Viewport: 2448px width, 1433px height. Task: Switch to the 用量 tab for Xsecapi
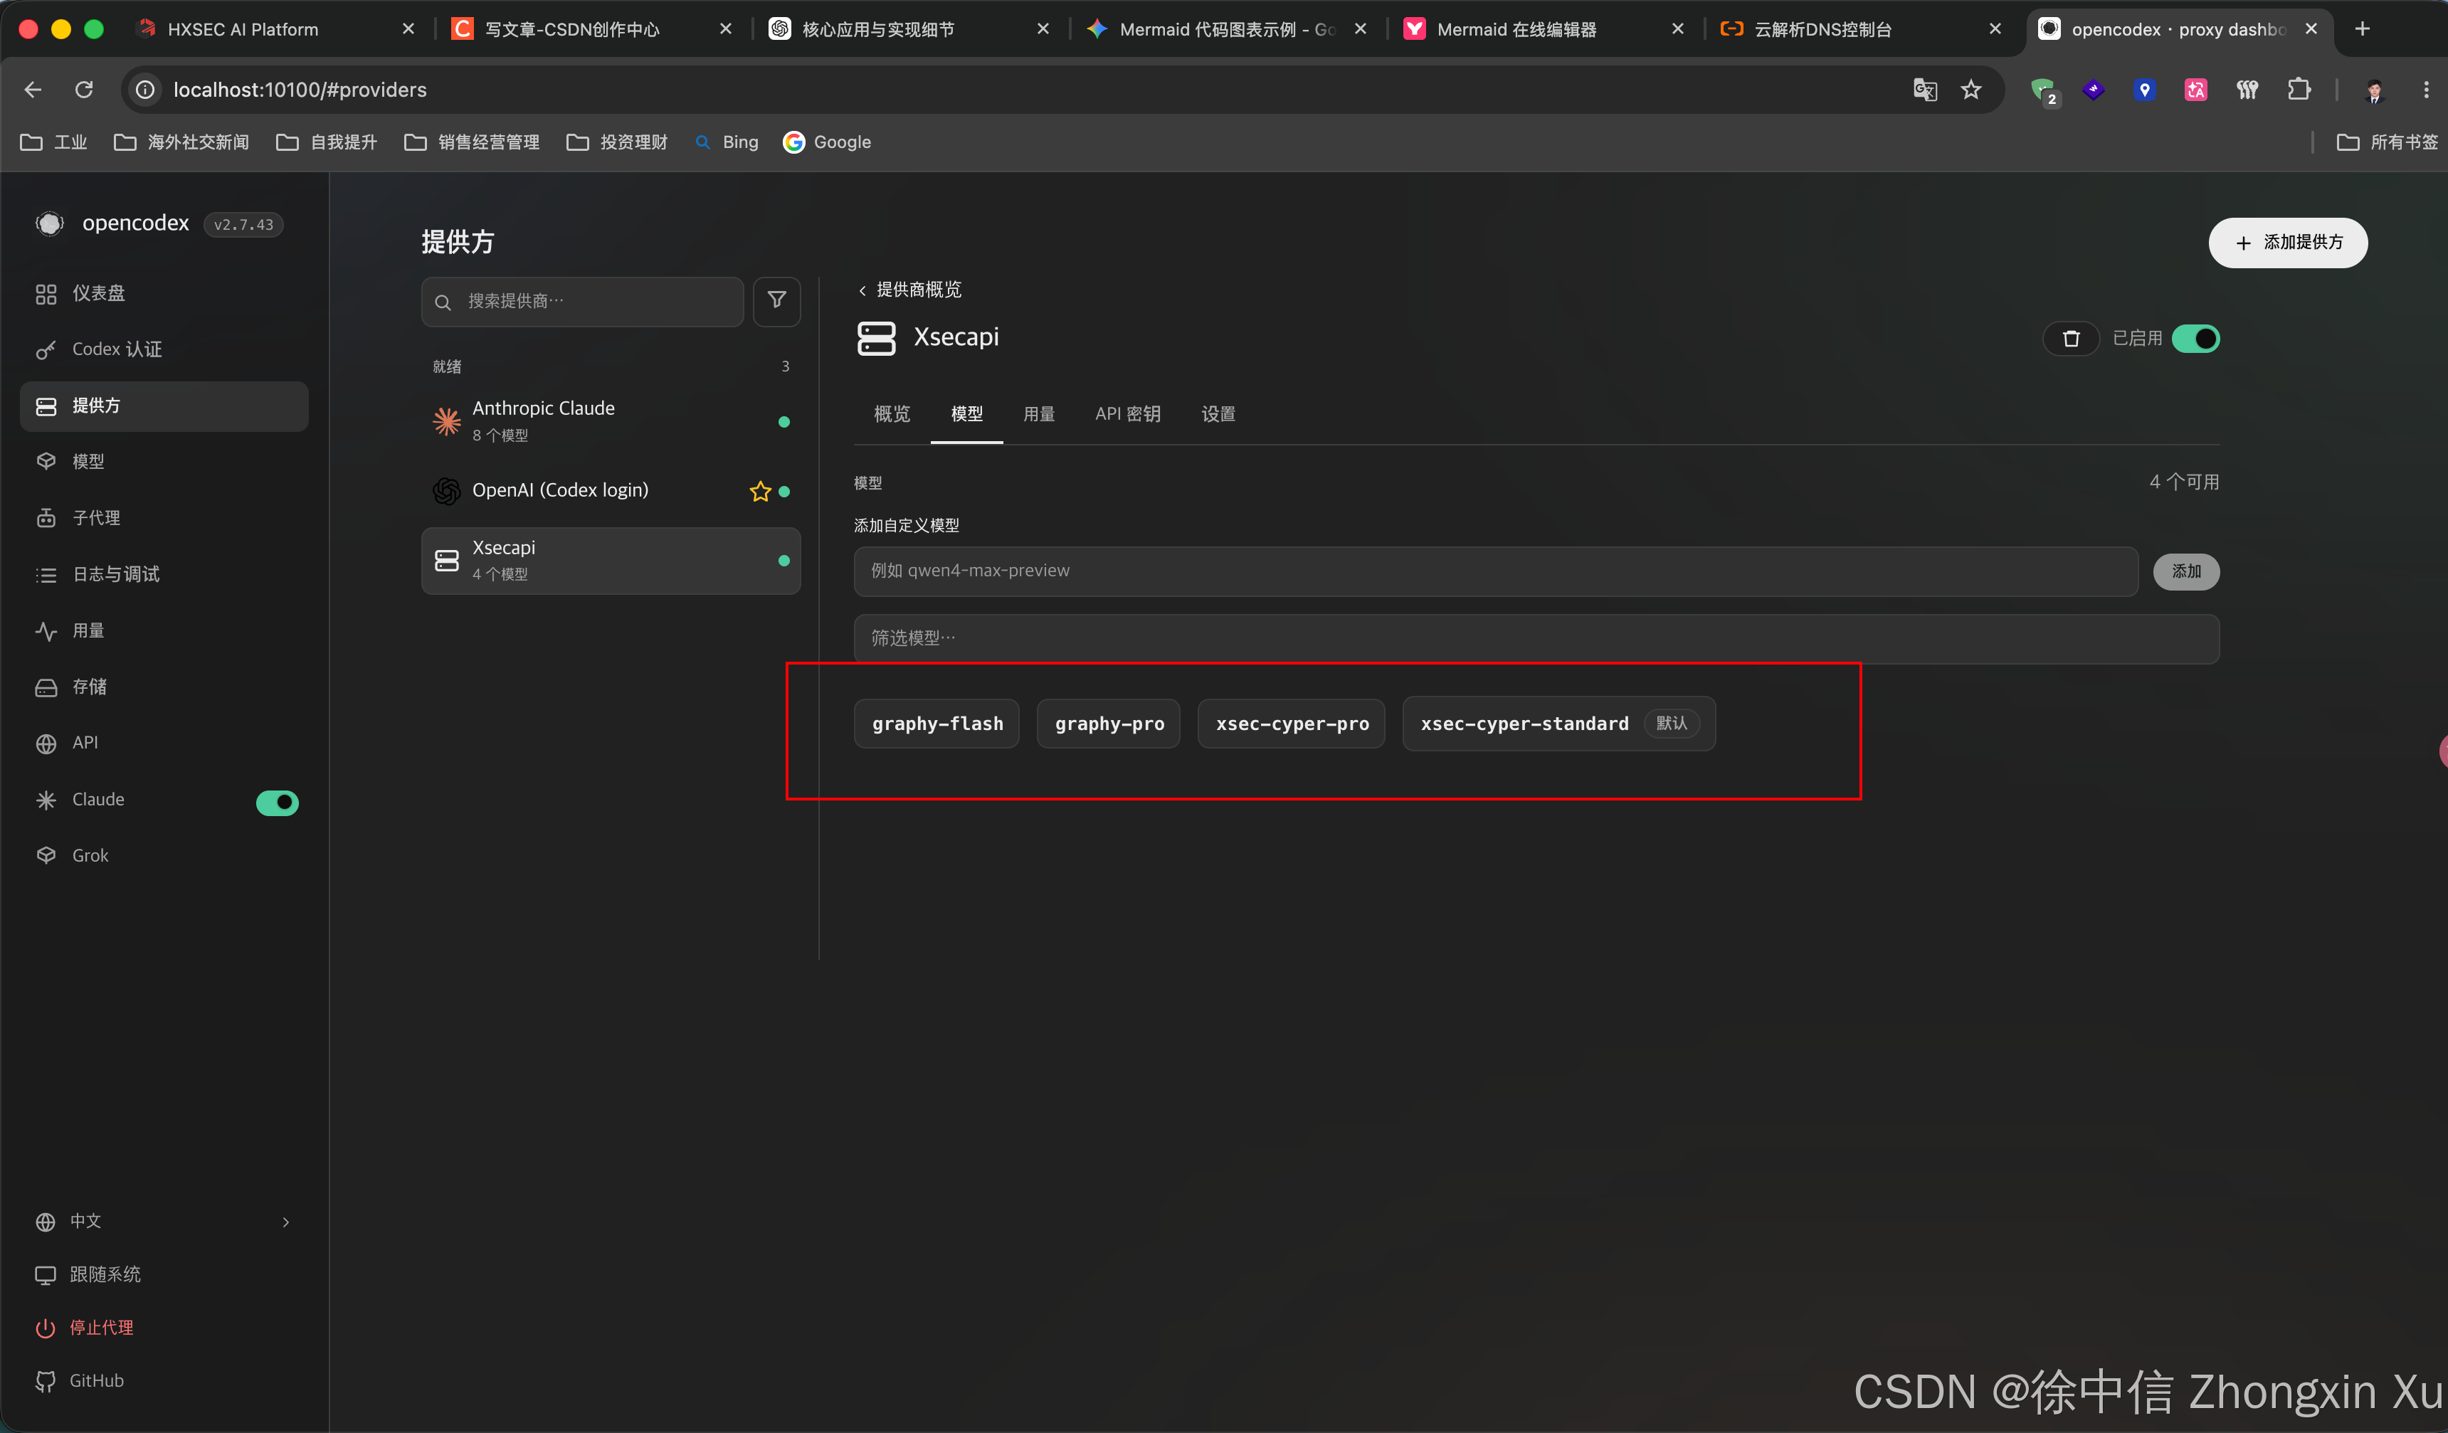pyautogui.click(x=1038, y=414)
